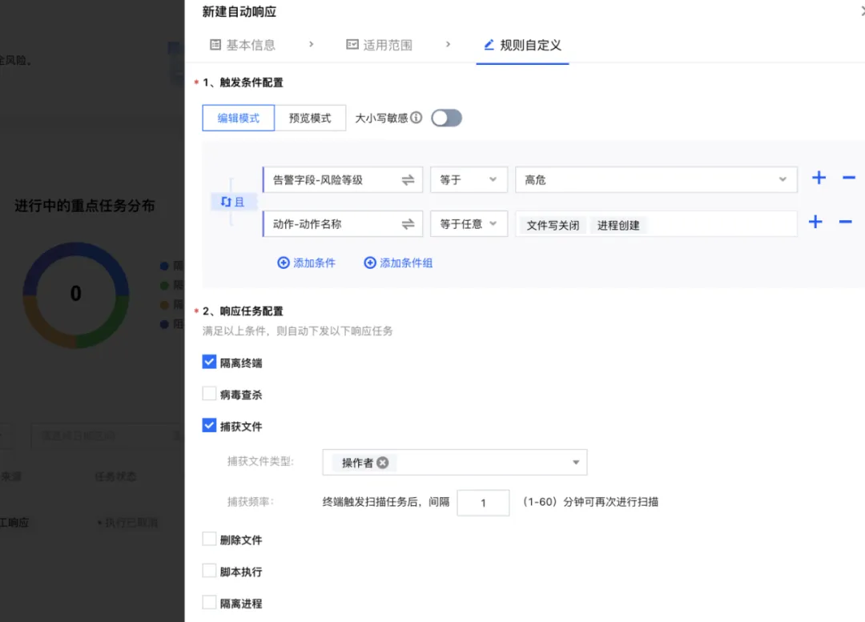Screen dimensions: 865x622
Task: Go to the 适用范围 step tab
Action: pos(379,45)
